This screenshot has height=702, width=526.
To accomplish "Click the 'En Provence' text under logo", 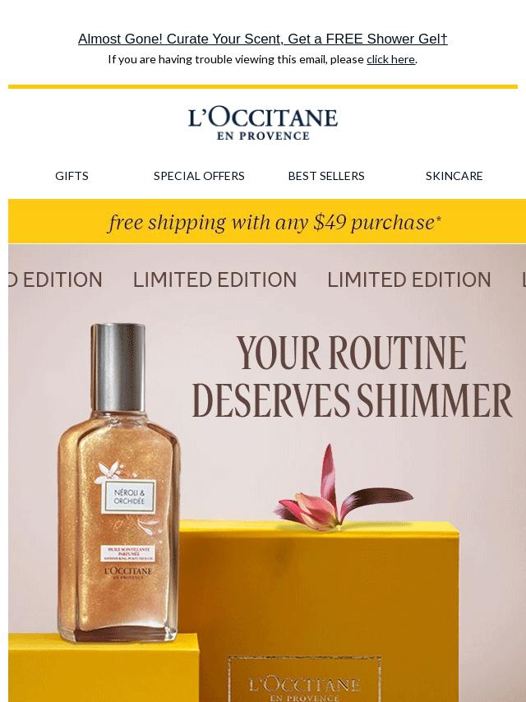I will click(263, 136).
